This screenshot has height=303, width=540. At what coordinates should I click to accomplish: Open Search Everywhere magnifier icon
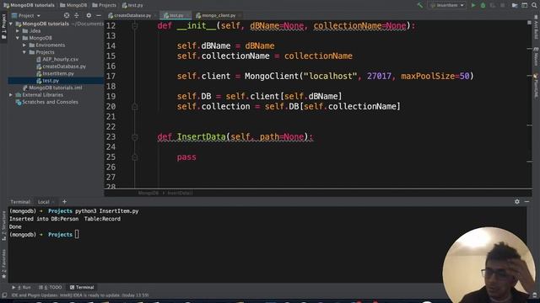click(x=534, y=5)
